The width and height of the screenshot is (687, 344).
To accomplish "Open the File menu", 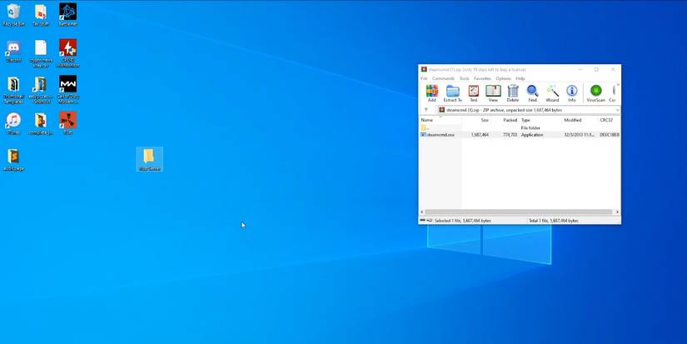I will point(424,78).
